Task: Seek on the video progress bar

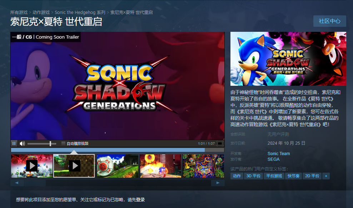Action: coord(118,150)
